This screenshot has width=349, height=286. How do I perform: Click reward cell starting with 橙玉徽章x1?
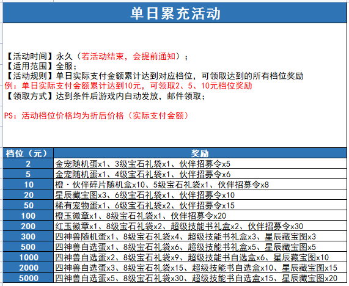(x=200, y=216)
